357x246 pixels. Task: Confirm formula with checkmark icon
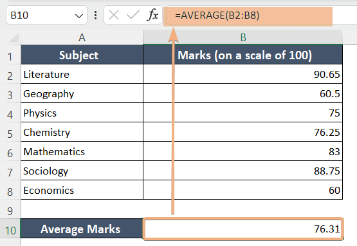coord(133,15)
